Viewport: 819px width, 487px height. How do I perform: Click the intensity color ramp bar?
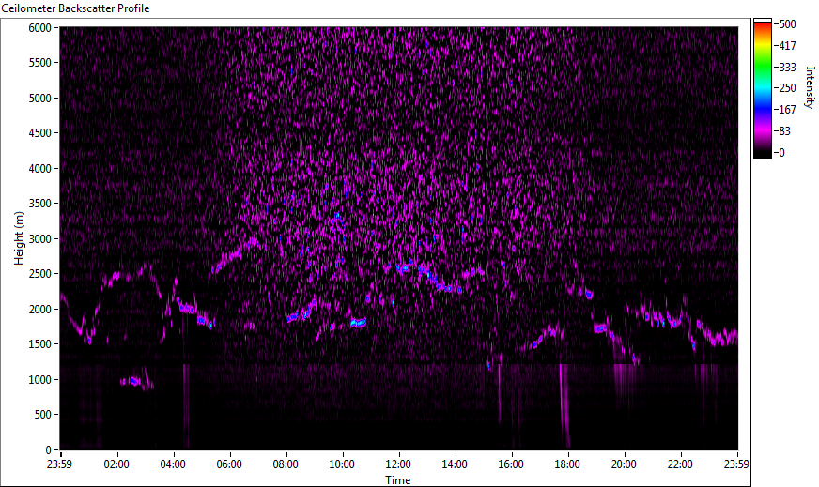point(762,89)
